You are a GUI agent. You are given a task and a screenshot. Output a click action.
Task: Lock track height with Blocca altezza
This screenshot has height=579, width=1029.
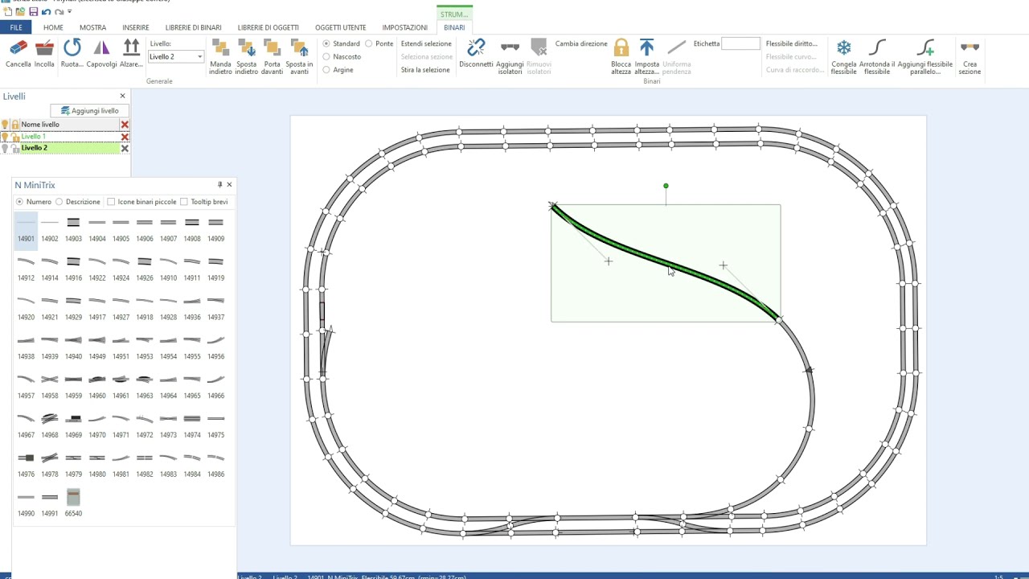click(x=621, y=56)
